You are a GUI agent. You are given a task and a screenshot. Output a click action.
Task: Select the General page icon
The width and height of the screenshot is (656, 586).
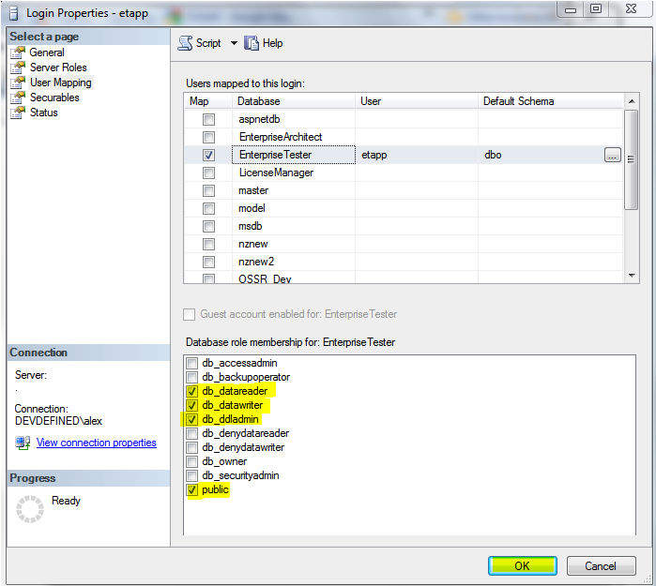coord(18,53)
